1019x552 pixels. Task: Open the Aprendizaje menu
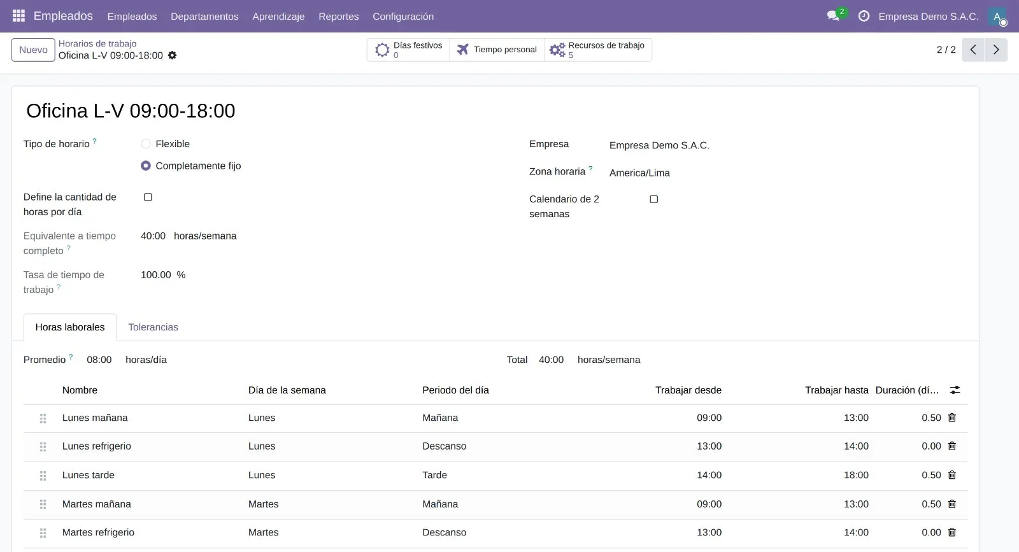[x=278, y=17]
